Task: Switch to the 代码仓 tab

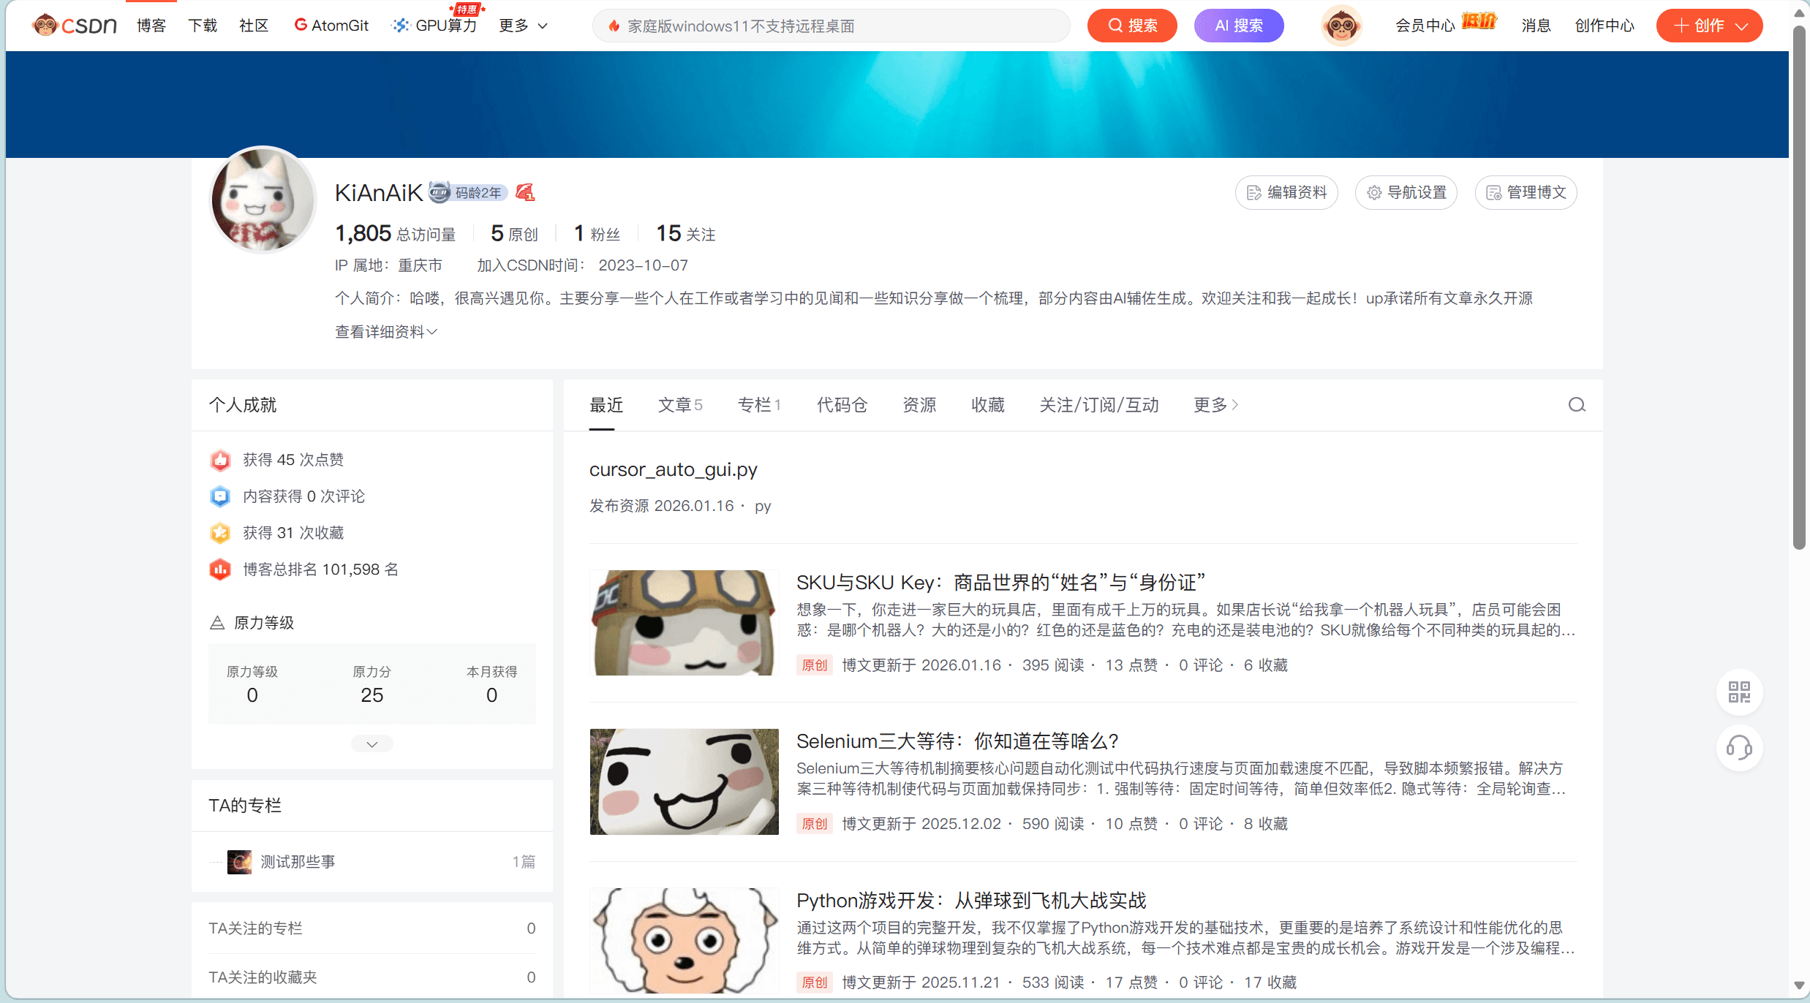Action: [842, 405]
